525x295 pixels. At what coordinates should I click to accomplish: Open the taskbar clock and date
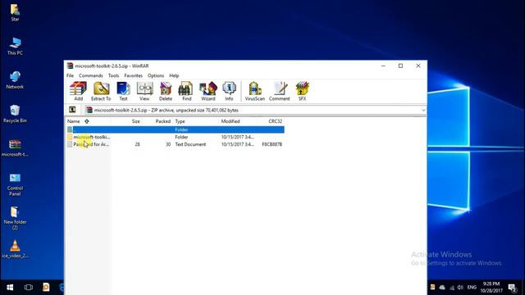(x=491, y=288)
